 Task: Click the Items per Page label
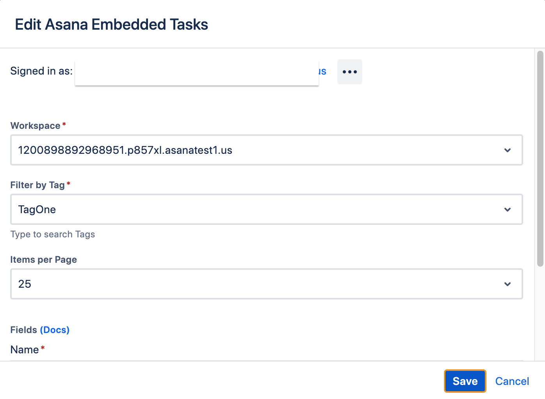(43, 260)
